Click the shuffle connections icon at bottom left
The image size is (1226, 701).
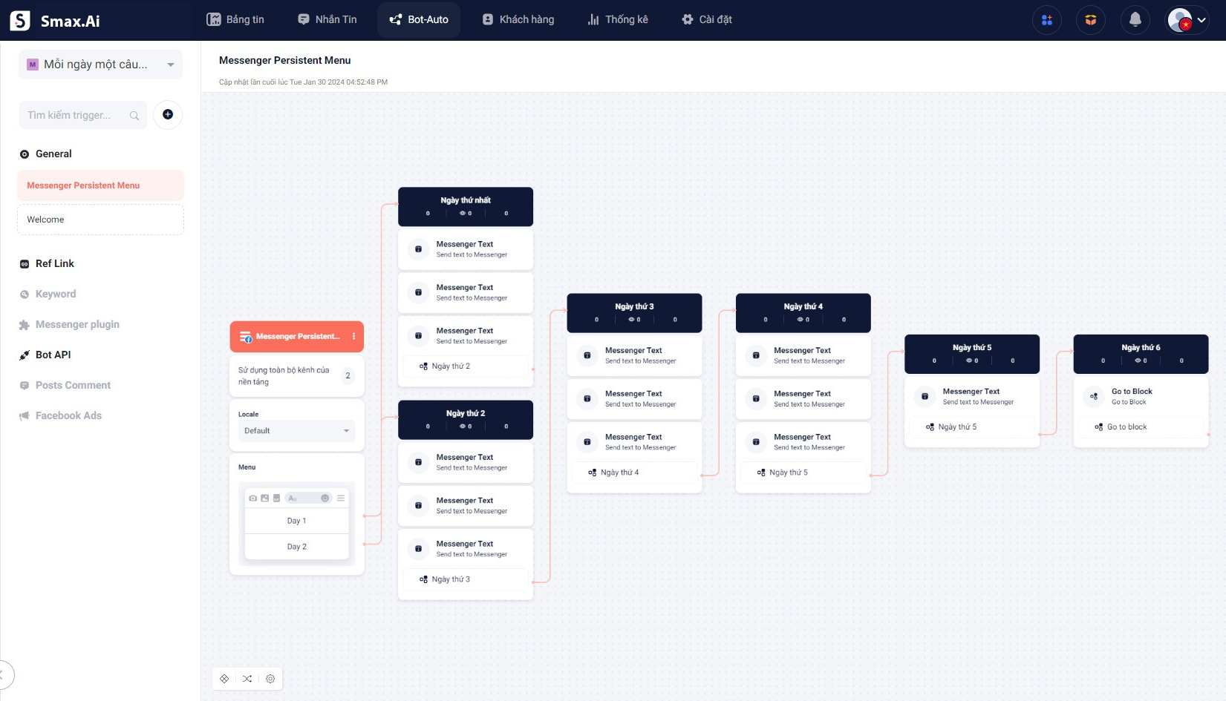tap(247, 679)
